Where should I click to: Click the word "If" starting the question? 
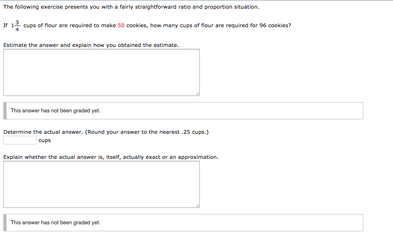(x=5, y=26)
